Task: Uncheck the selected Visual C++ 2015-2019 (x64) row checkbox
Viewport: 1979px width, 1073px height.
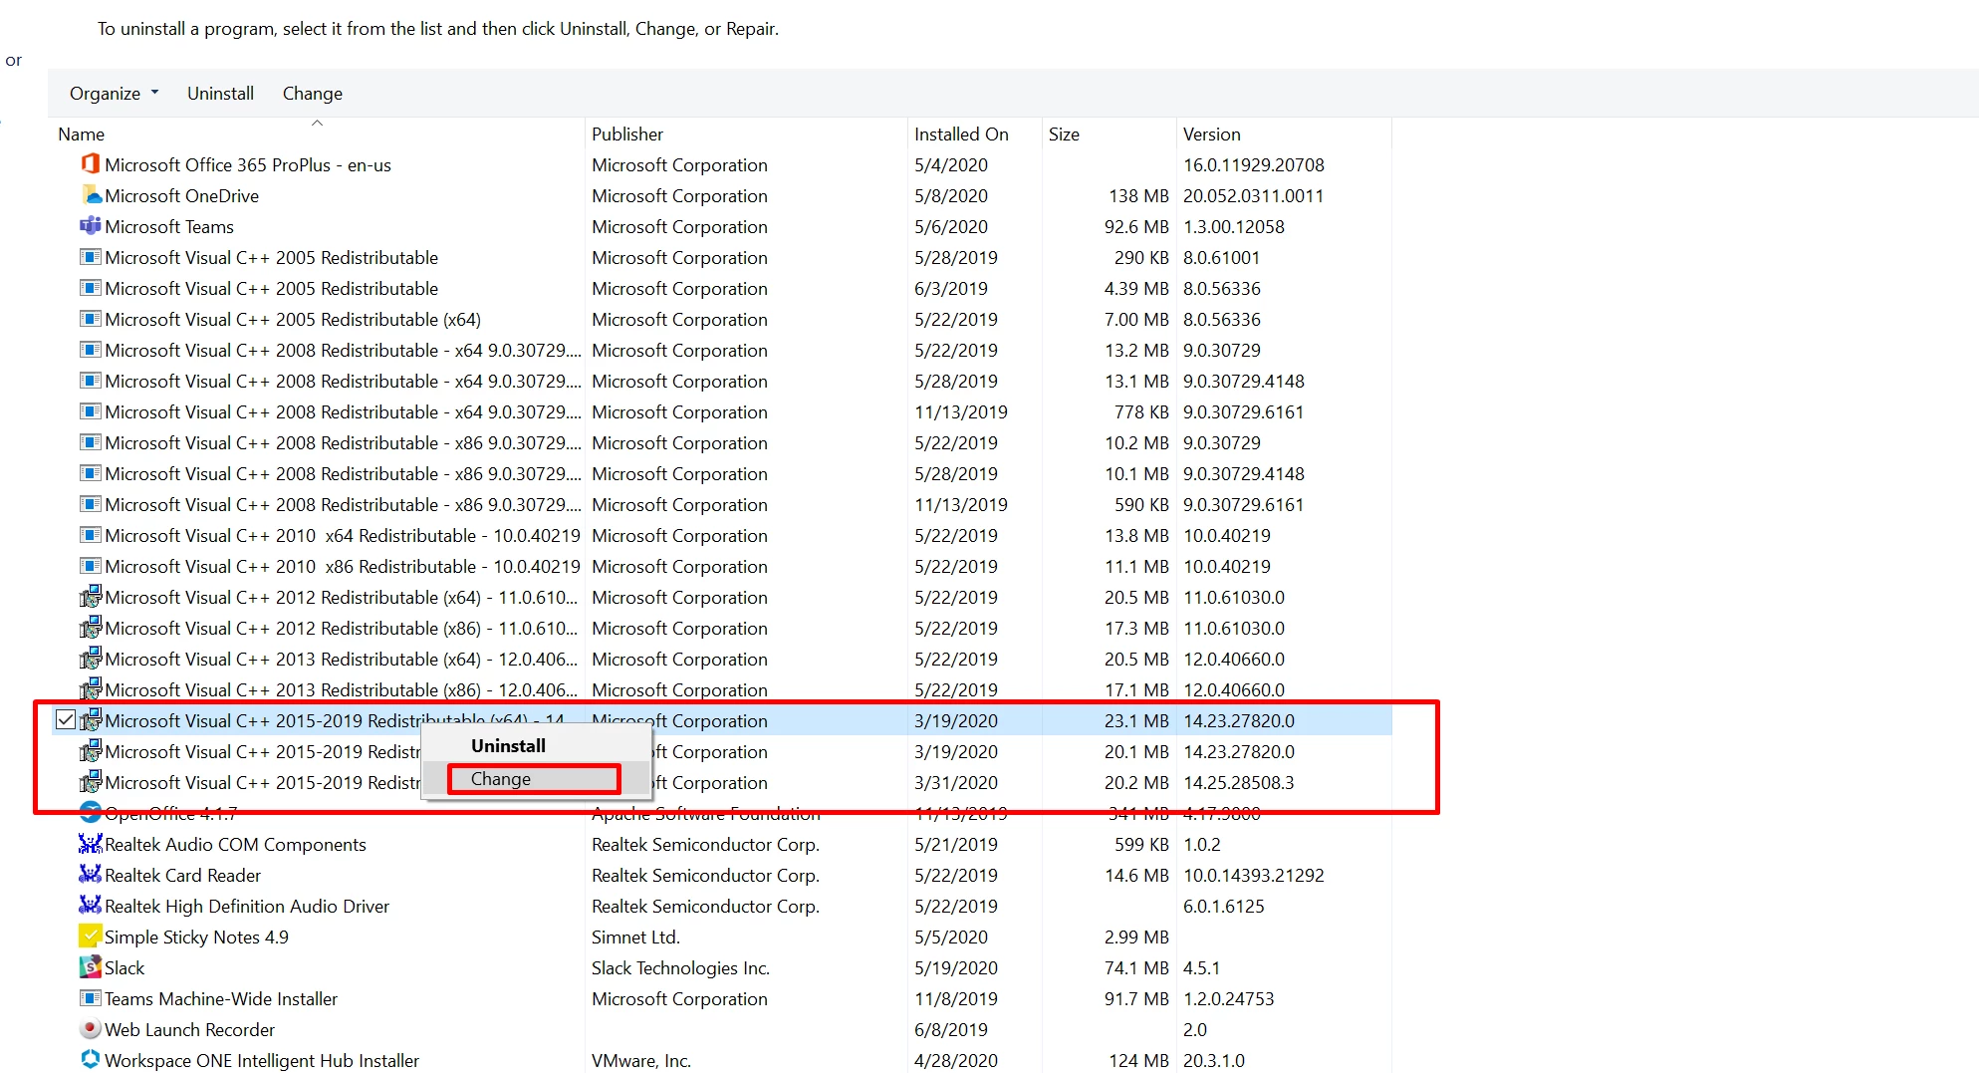Action: point(66,719)
